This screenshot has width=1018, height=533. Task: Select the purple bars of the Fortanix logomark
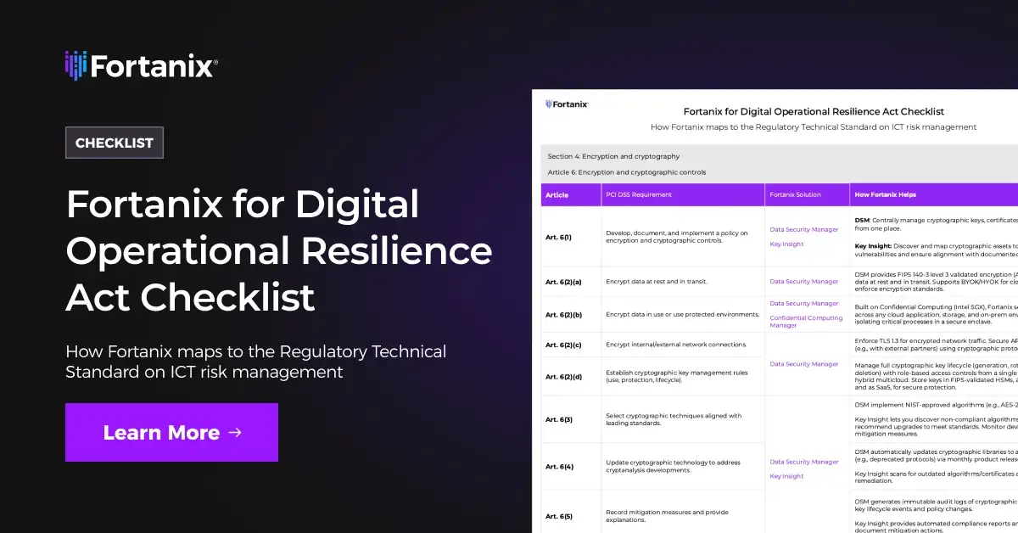75,64
